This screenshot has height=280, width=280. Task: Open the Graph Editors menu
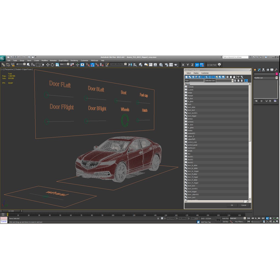64,60
